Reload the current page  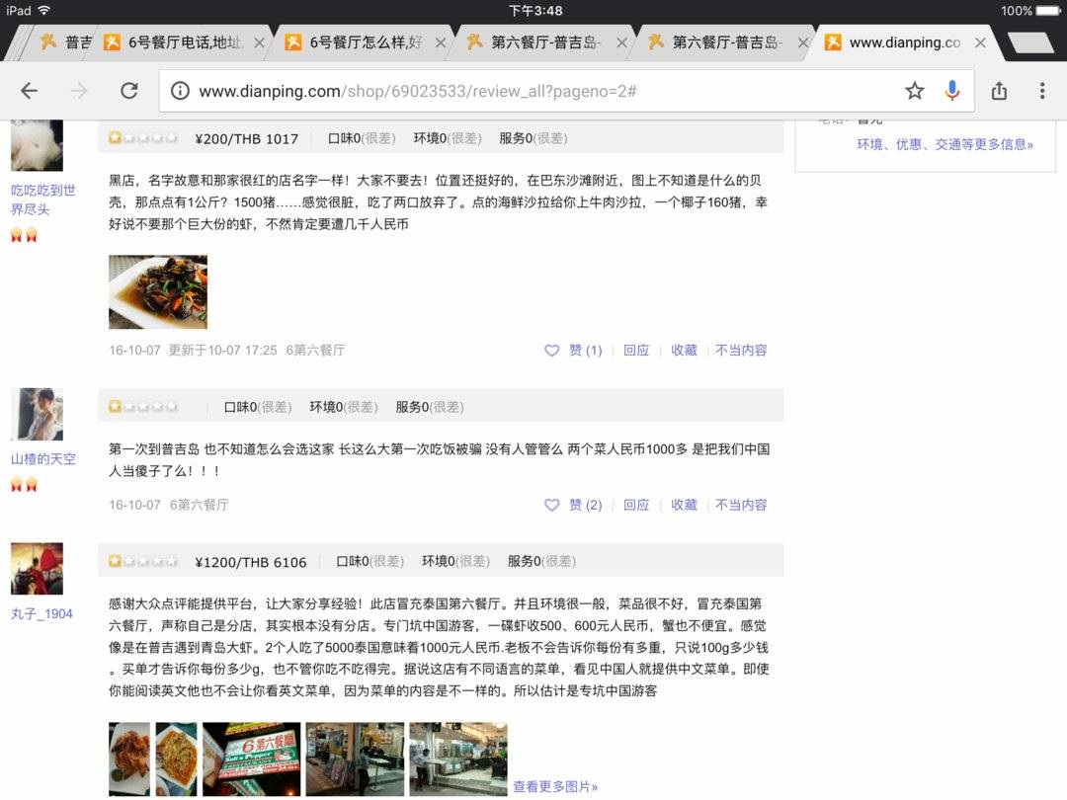tap(129, 91)
